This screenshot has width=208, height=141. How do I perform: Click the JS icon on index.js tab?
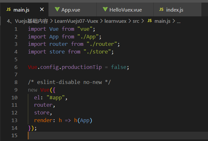(x=161, y=9)
